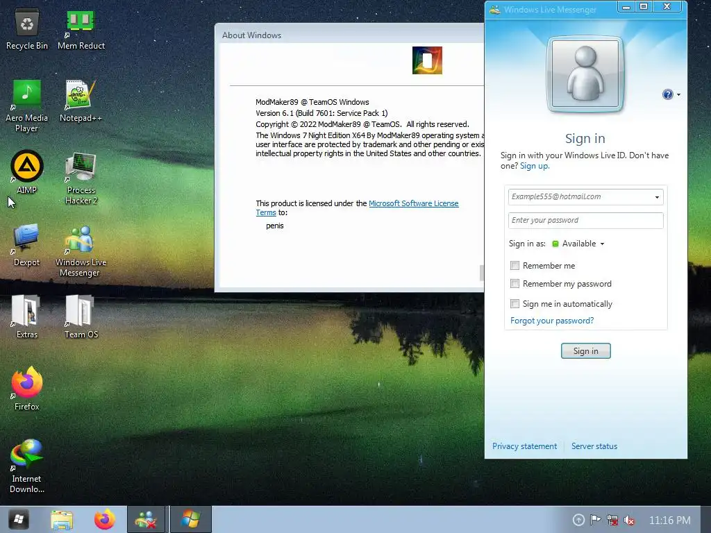Click the Sign in button
Image resolution: width=711 pixels, height=533 pixels.
tap(586, 350)
